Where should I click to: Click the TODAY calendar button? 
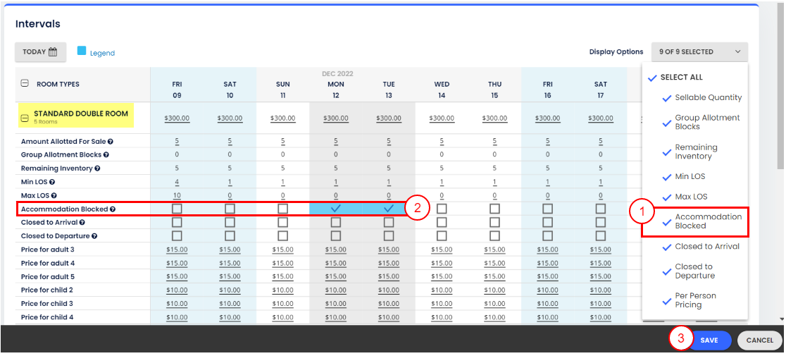click(x=40, y=51)
